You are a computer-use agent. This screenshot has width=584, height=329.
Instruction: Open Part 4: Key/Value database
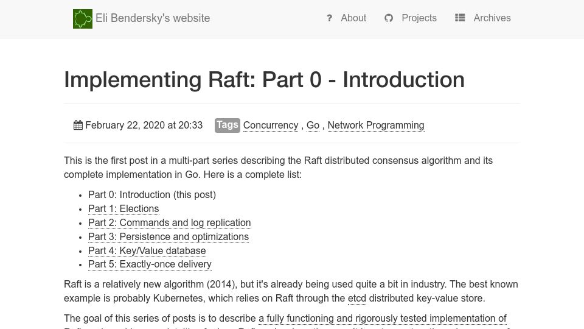click(x=147, y=250)
